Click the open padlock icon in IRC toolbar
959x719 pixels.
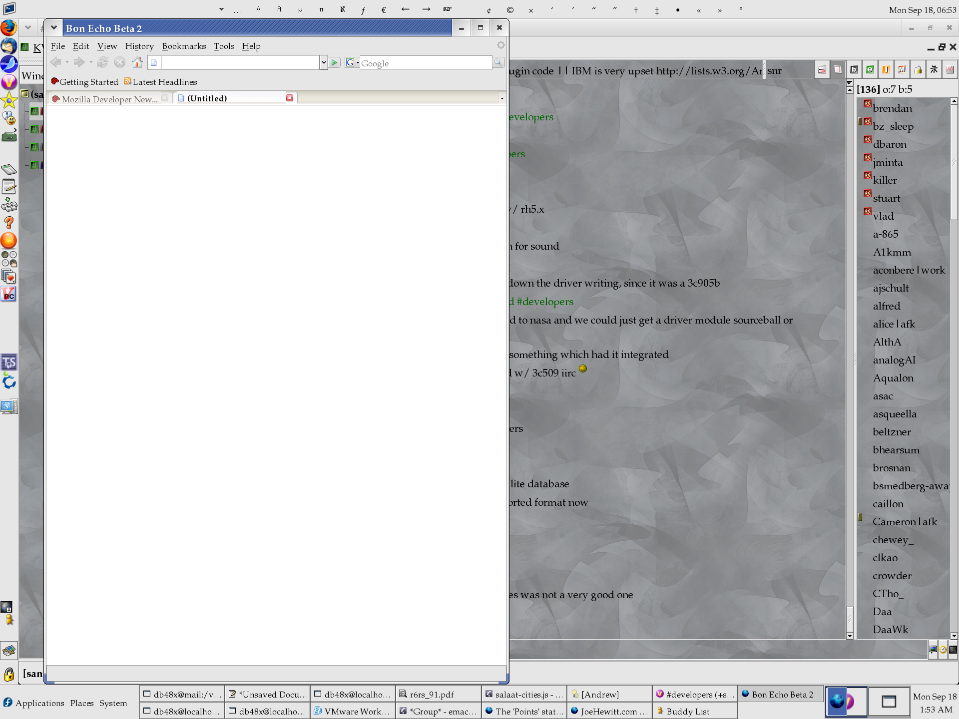918,70
